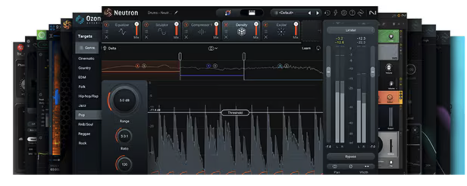Toggle the Exciter module power button

(265, 25)
